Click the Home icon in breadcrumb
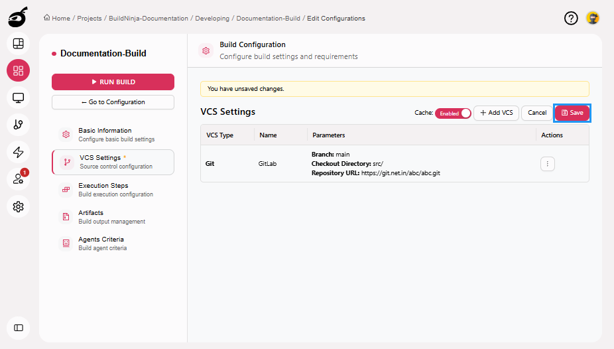614x349 pixels. coord(47,18)
